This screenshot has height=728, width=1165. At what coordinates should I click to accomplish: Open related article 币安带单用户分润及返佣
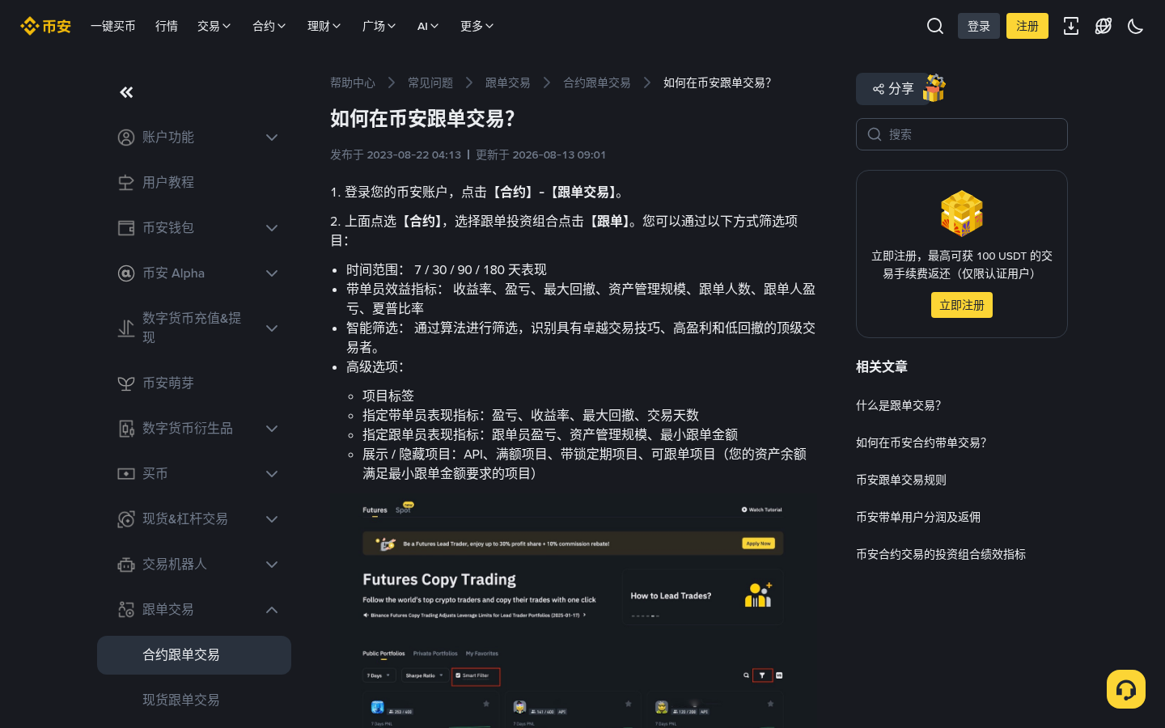point(918,517)
